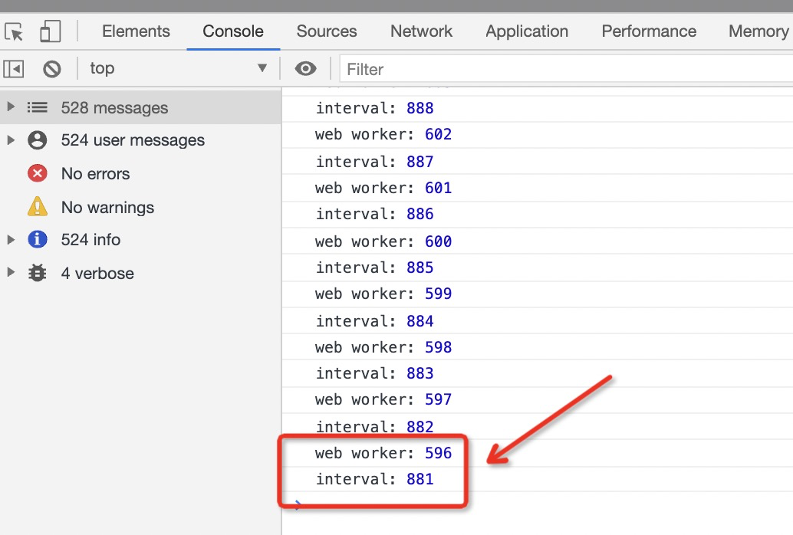This screenshot has width=793, height=535.
Task: Click the user messages person icon
Action: point(38,140)
